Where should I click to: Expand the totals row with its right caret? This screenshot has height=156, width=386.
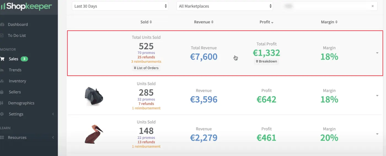click(377, 53)
